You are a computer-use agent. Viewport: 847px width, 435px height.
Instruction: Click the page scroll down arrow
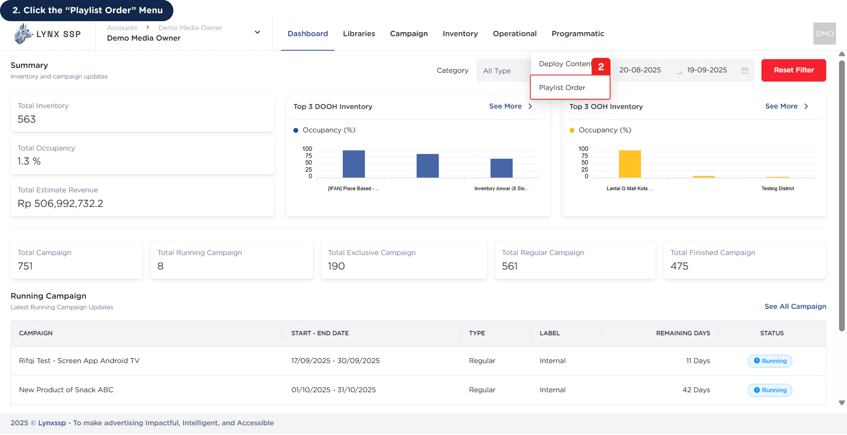[842, 403]
